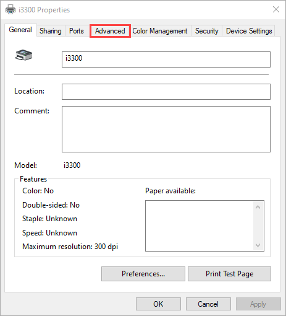The image size is (286, 316).
Task: Dismiss the dialog with Cancel
Action: pos(208,304)
